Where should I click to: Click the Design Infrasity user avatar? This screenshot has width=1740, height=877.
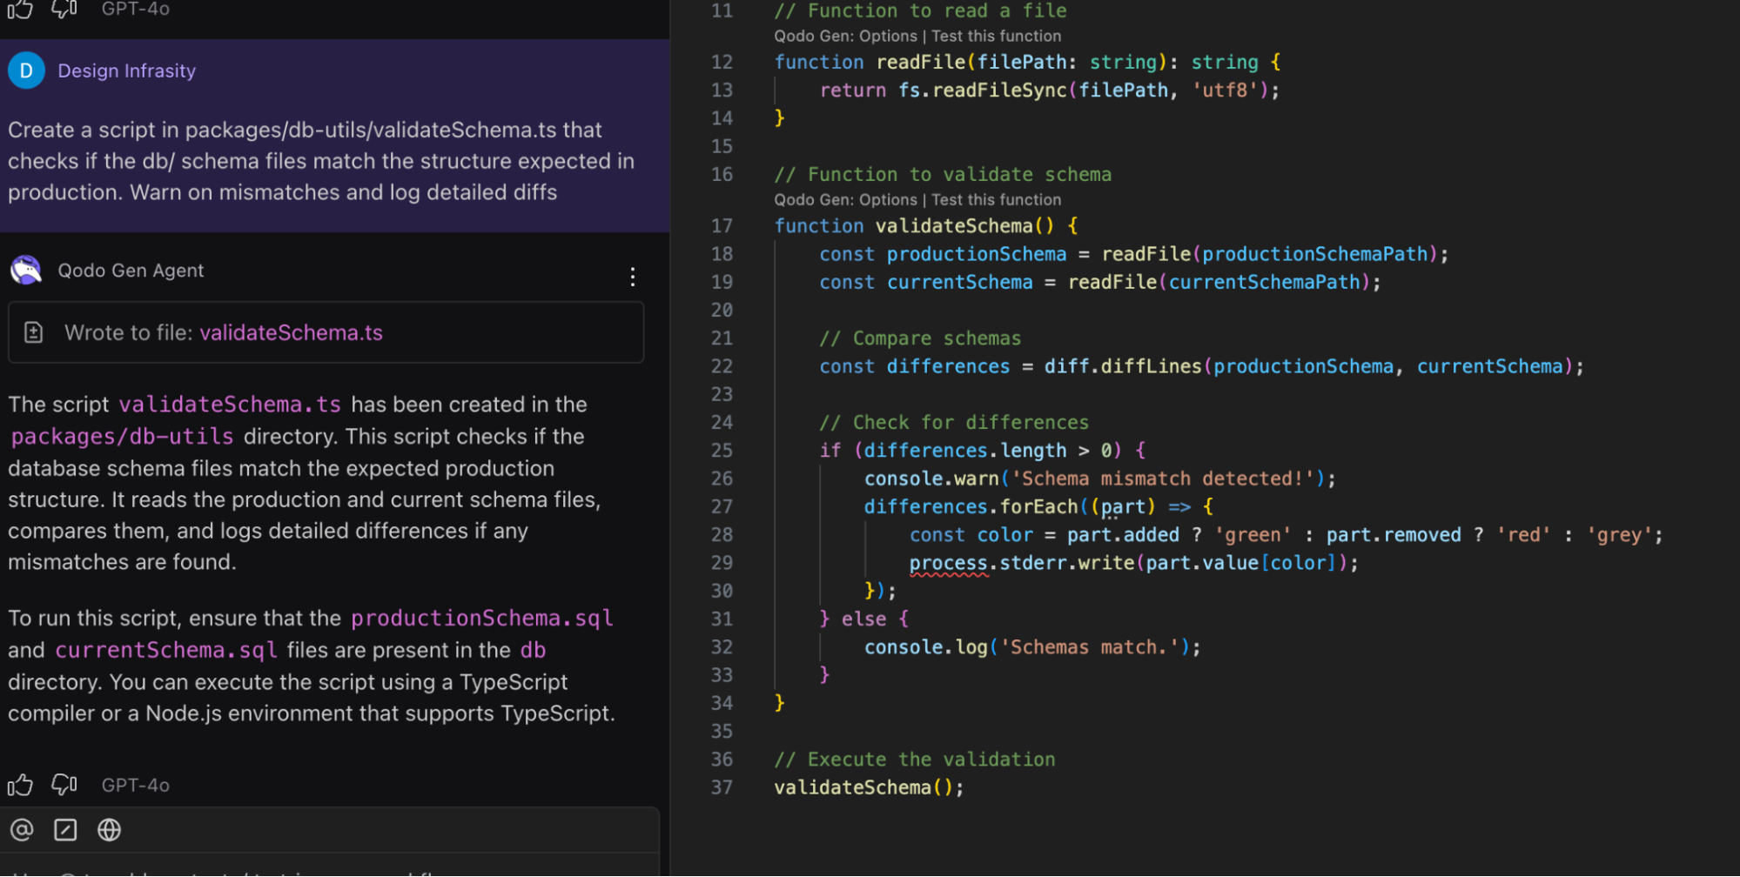tap(26, 70)
